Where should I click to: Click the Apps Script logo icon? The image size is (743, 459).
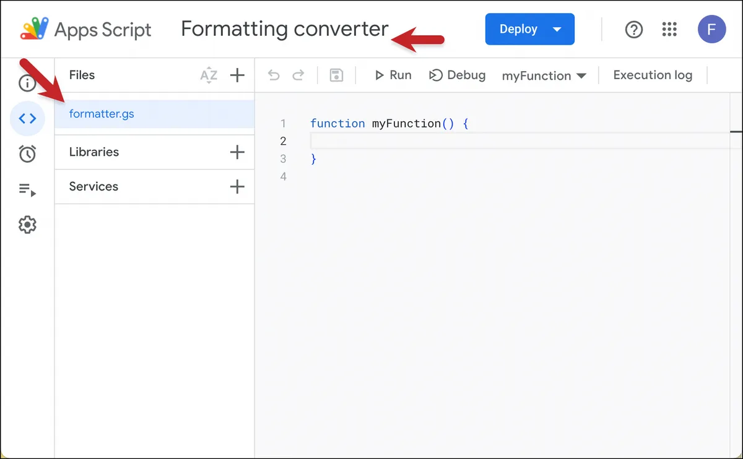[x=34, y=29]
